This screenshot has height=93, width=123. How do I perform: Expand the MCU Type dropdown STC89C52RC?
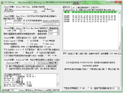35,11
